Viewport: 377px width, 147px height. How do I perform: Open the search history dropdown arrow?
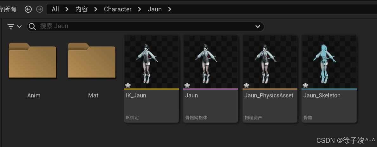(x=258, y=26)
